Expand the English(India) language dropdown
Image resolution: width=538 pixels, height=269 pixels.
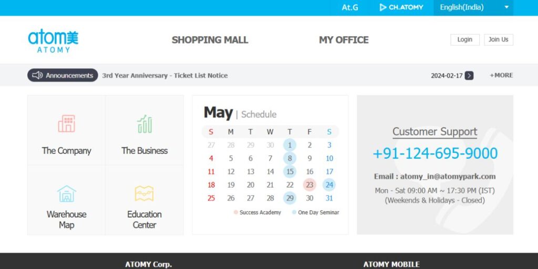point(473,7)
